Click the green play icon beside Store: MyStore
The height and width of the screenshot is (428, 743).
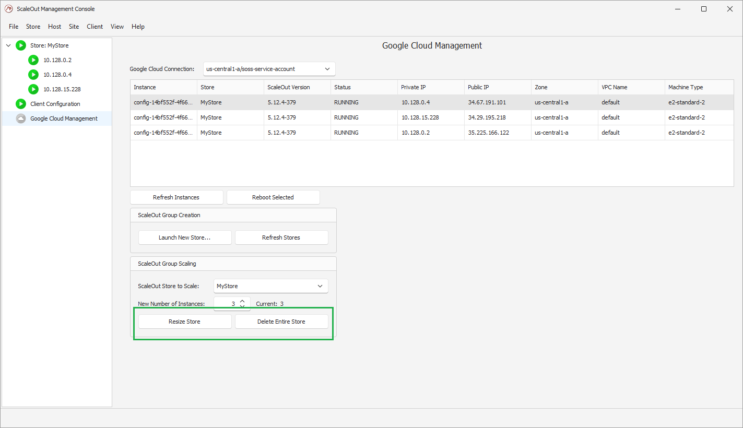pos(21,45)
